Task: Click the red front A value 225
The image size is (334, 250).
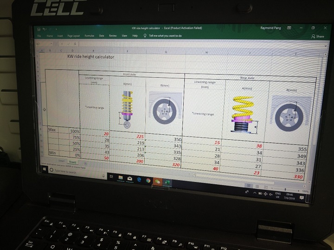Action: coord(140,137)
